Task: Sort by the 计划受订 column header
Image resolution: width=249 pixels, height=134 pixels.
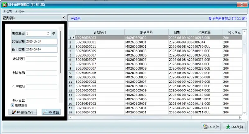Action: pos(100,32)
